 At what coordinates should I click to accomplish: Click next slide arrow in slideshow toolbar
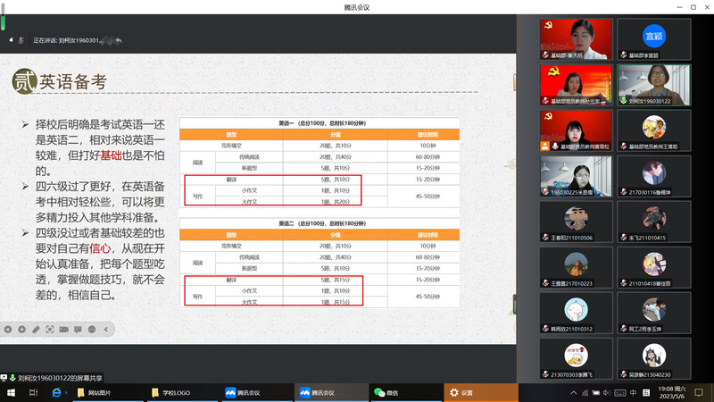21,329
